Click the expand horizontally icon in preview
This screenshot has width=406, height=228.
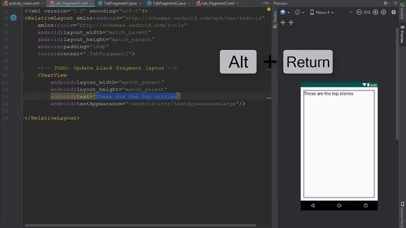click(283, 23)
